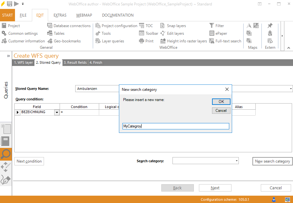The height and width of the screenshot is (203, 293).
Task: Open the BEZEICHNUNG field dropdown
Action: (x=57, y=112)
